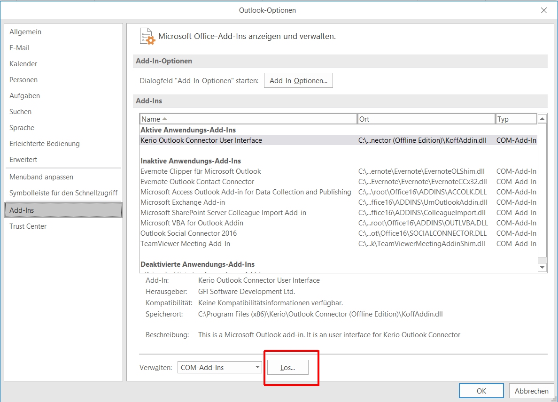This screenshot has width=558, height=402.
Task: Open the Trust Center category
Action: click(x=63, y=226)
